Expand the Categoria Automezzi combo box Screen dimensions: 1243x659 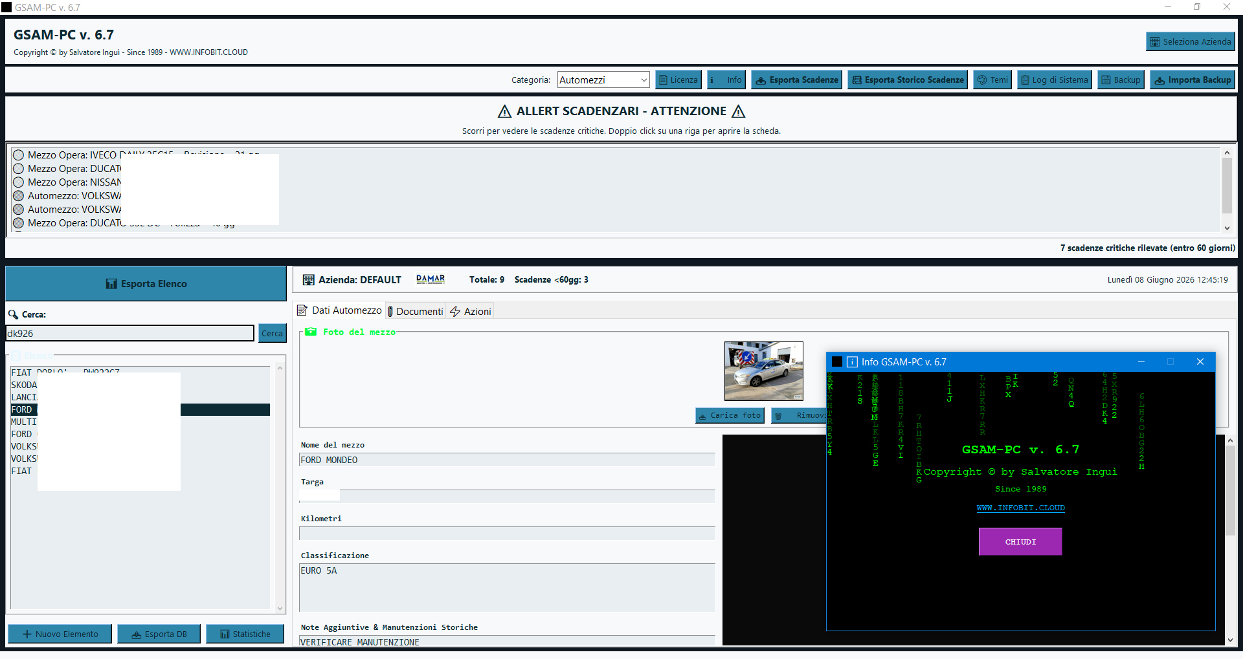[603, 80]
